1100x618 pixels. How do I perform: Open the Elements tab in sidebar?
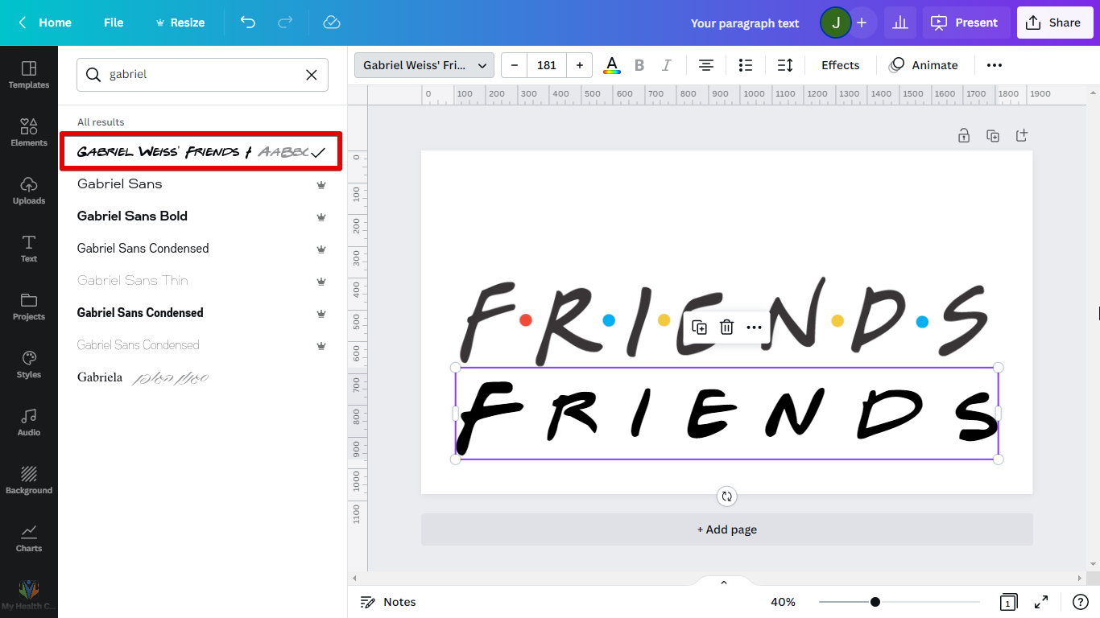coord(29,132)
